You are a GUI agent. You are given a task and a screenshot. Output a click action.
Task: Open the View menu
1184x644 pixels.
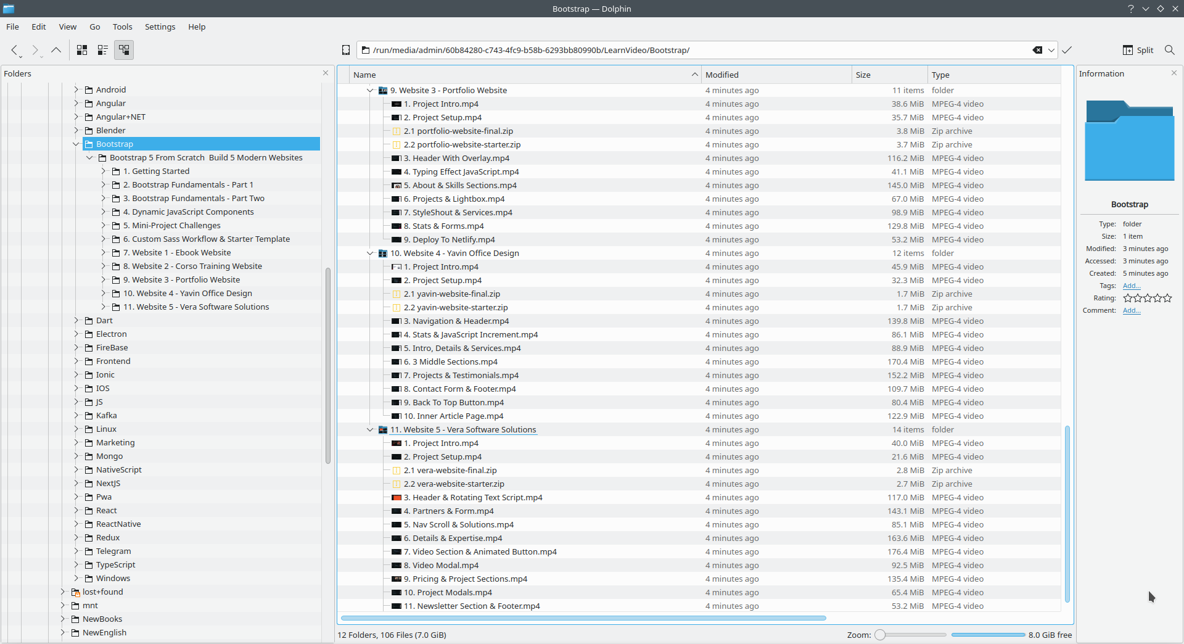(68, 27)
